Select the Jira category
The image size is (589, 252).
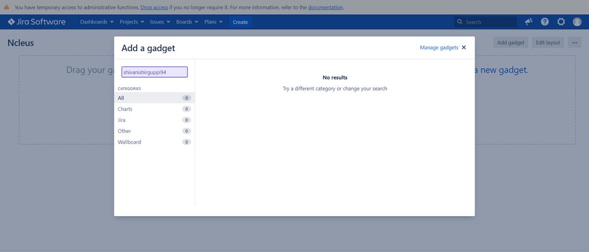[x=155, y=120]
